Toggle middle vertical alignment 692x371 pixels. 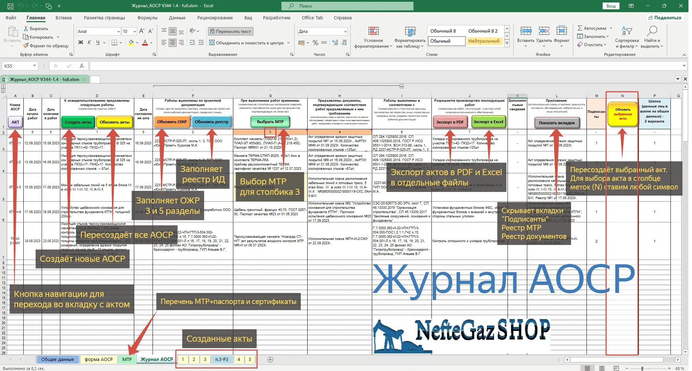coord(173,31)
